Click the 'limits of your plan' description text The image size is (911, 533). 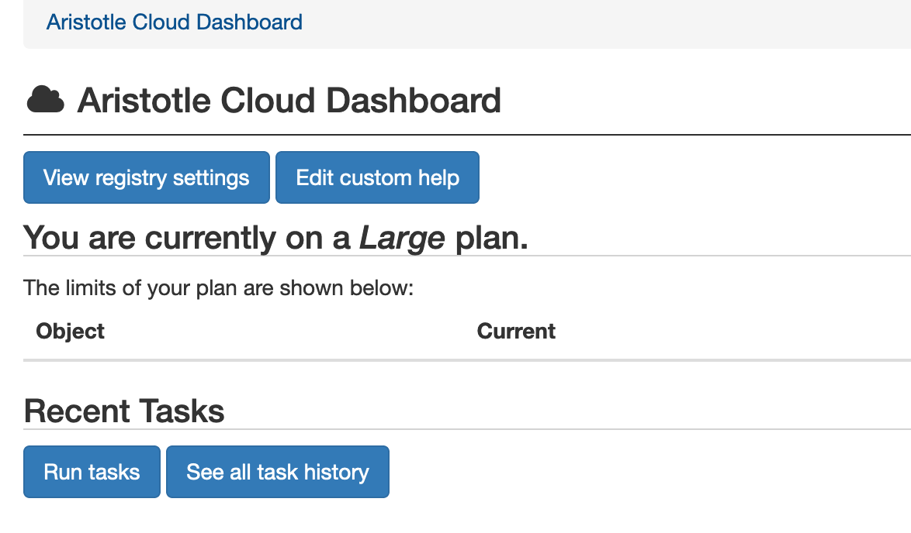[x=219, y=288]
